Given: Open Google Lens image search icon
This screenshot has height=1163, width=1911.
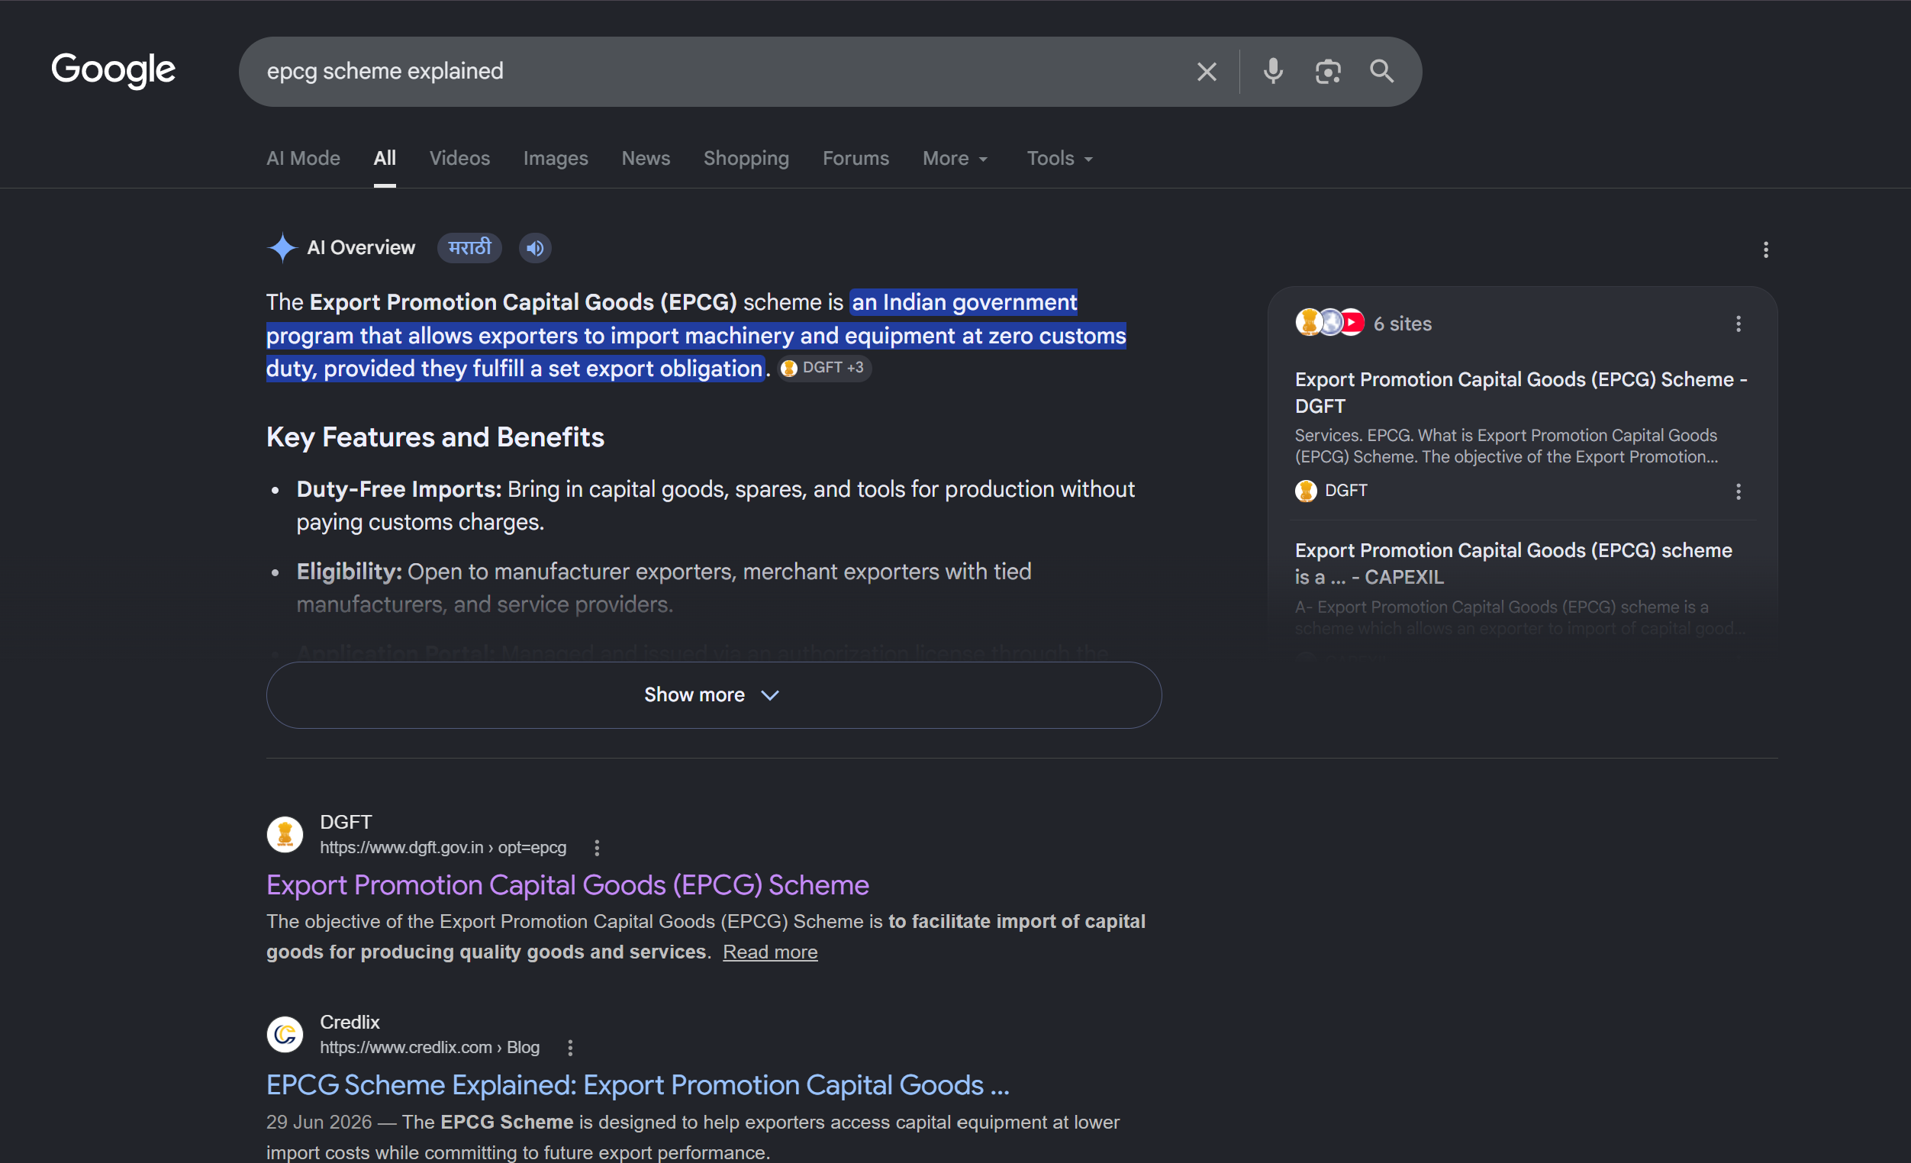Looking at the screenshot, I should [1328, 71].
